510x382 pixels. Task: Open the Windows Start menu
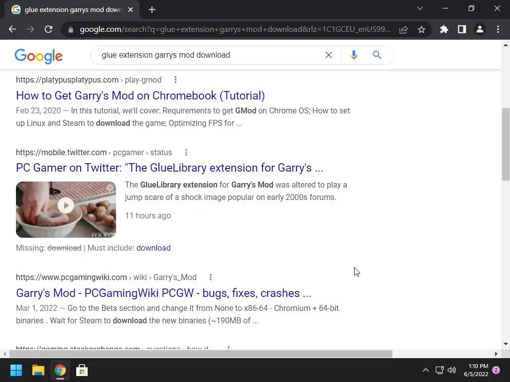click(16, 370)
